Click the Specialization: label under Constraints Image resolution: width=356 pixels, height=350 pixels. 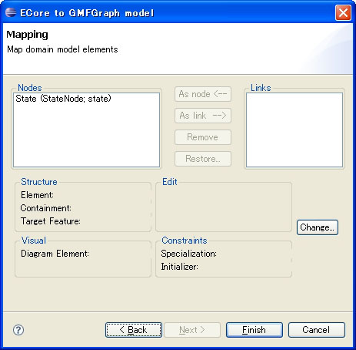[189, 254]
